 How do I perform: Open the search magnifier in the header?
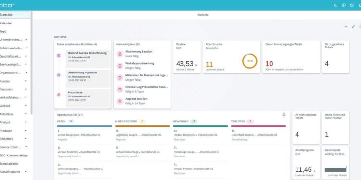(335, 5)
